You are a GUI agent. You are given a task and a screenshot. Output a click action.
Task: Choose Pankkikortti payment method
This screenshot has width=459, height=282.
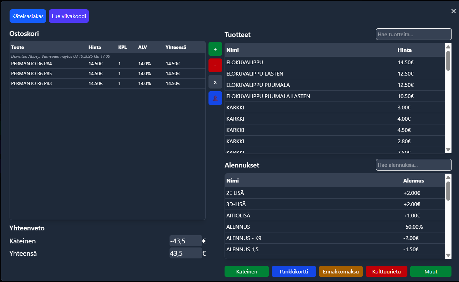(294, 271)
